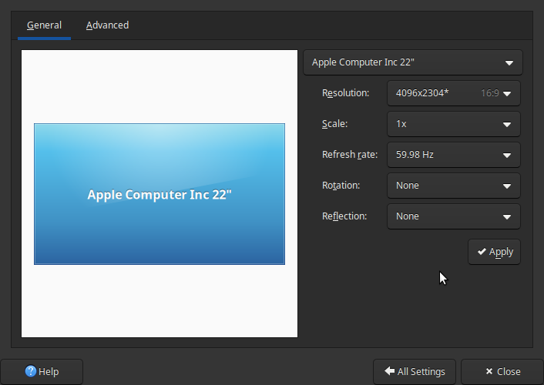Click the Scale label
544x385 pixels.
tap(334, 124)
